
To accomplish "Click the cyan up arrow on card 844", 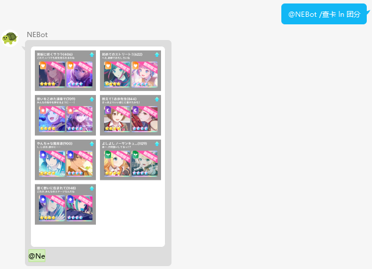I will pyautogui.click(x=157, y=99).
